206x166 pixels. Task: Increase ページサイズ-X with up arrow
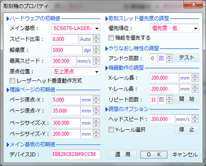point(96,121)
